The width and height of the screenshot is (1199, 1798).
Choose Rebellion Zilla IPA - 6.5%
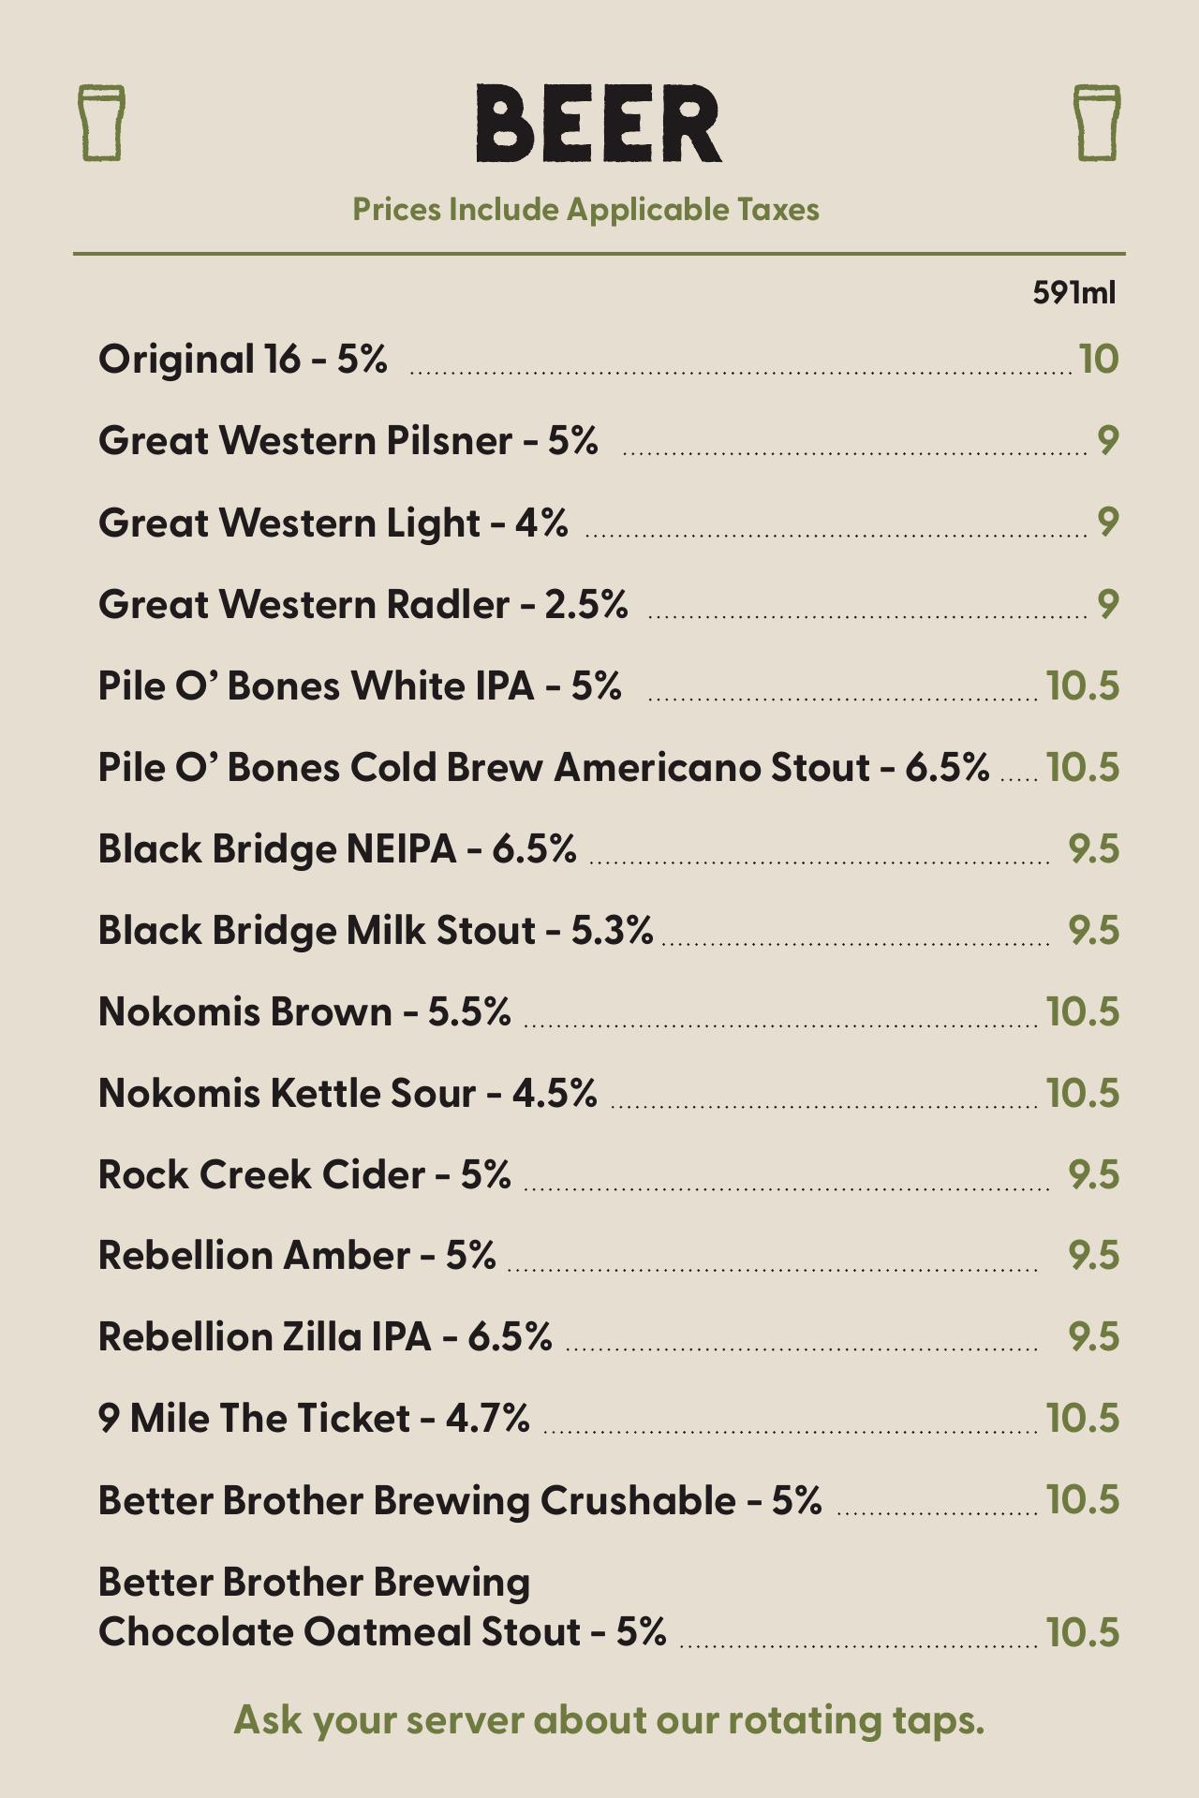click(x=325, y=1337)
